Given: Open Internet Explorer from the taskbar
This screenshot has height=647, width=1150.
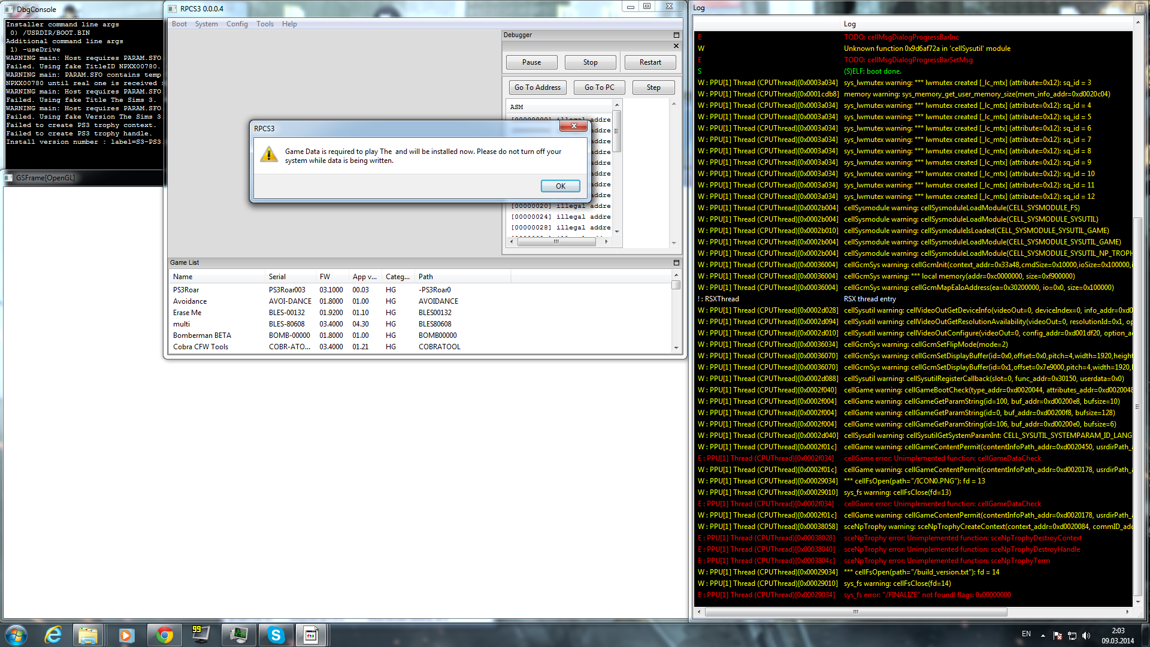Looking at the screenshot, I should pyautogui.click(x=53, y=635).
